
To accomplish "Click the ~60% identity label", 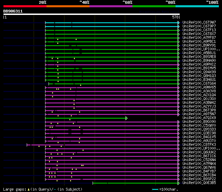I will coord(127,2).
